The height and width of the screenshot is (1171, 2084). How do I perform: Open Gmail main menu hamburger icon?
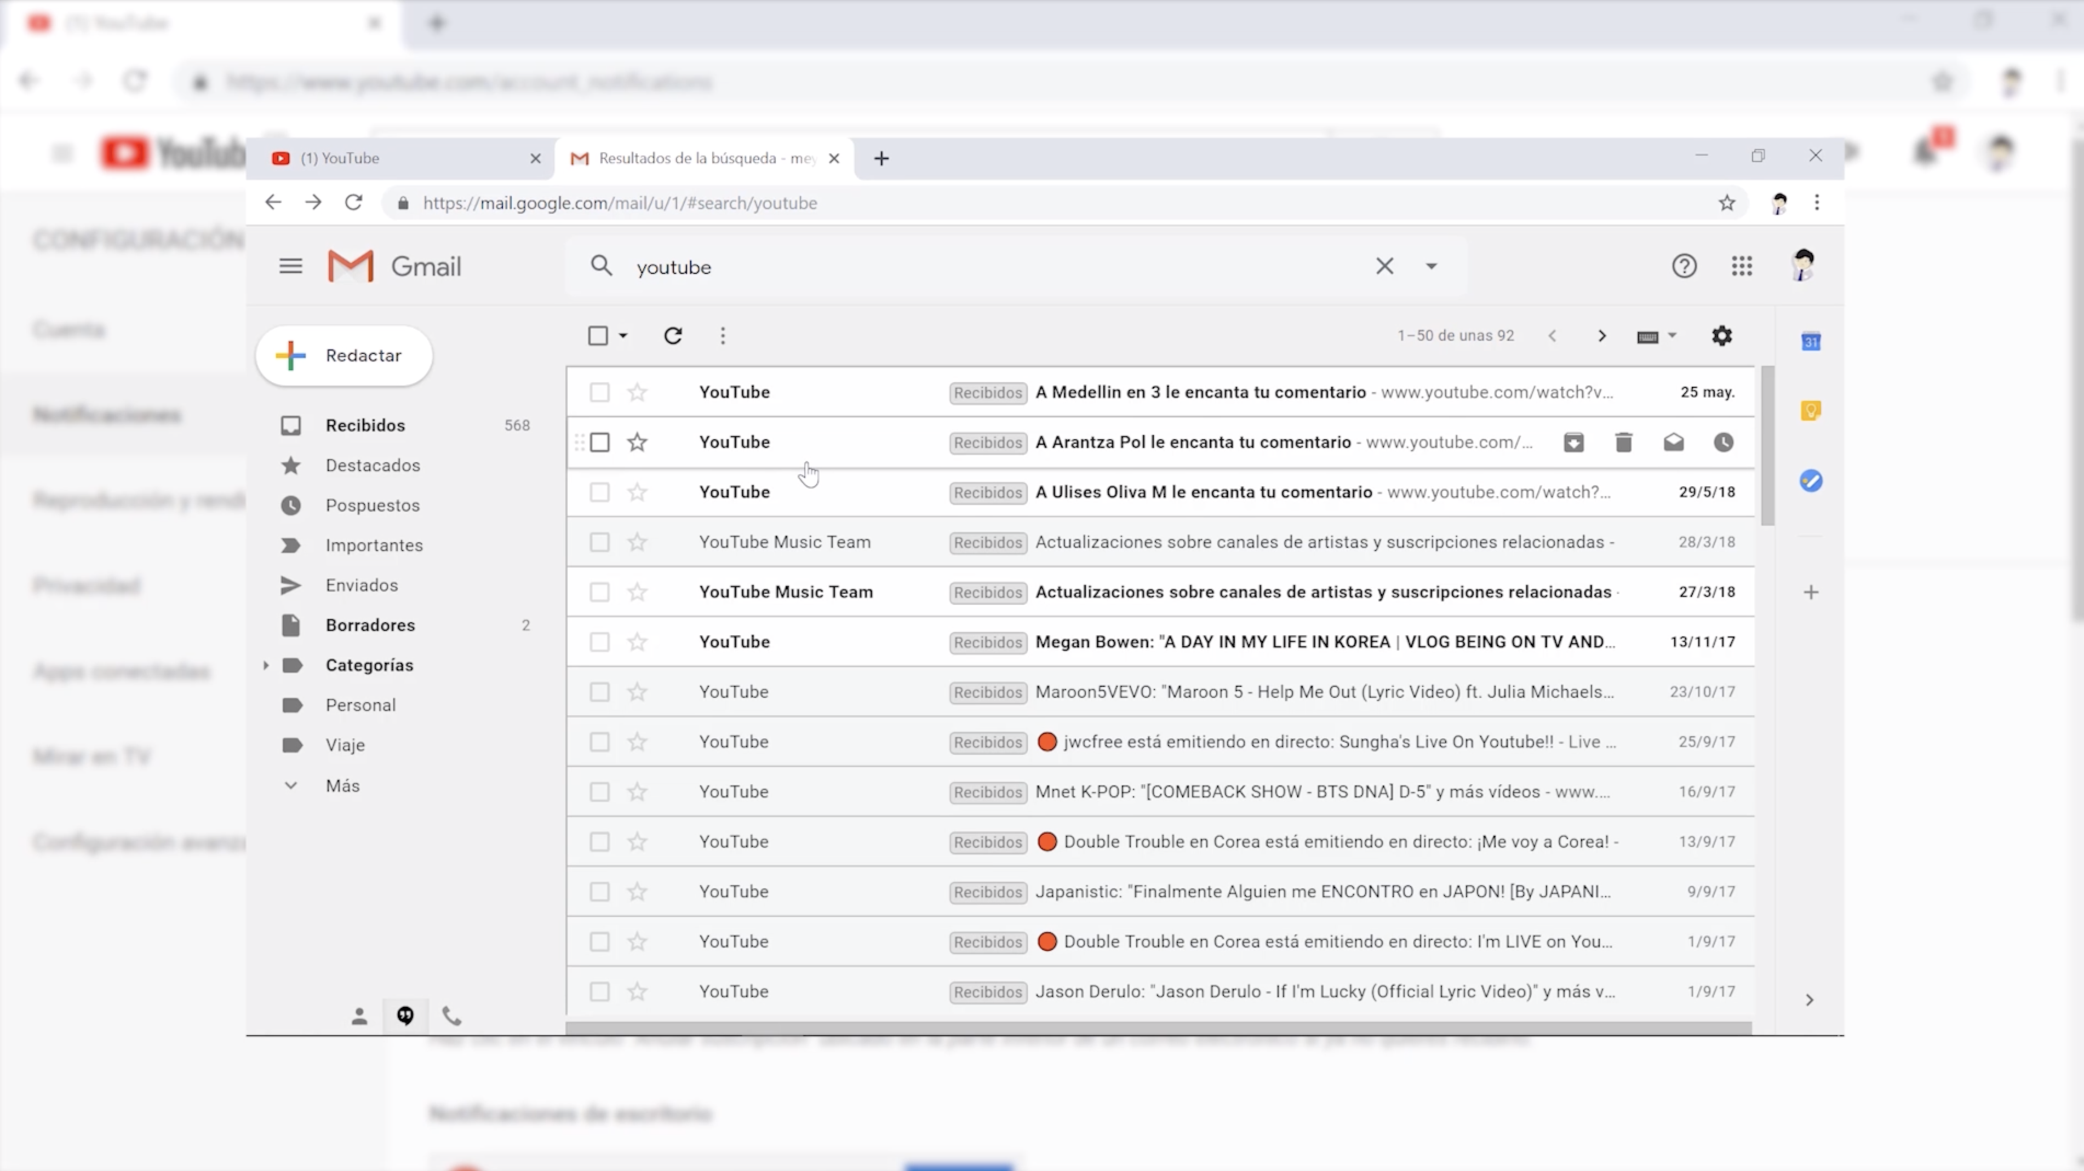[290, 266]
